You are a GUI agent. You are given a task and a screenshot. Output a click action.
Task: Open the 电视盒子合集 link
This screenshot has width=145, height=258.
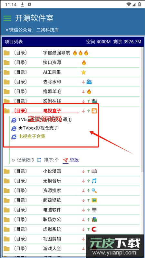pyautogui.click(x=32, y=136)
